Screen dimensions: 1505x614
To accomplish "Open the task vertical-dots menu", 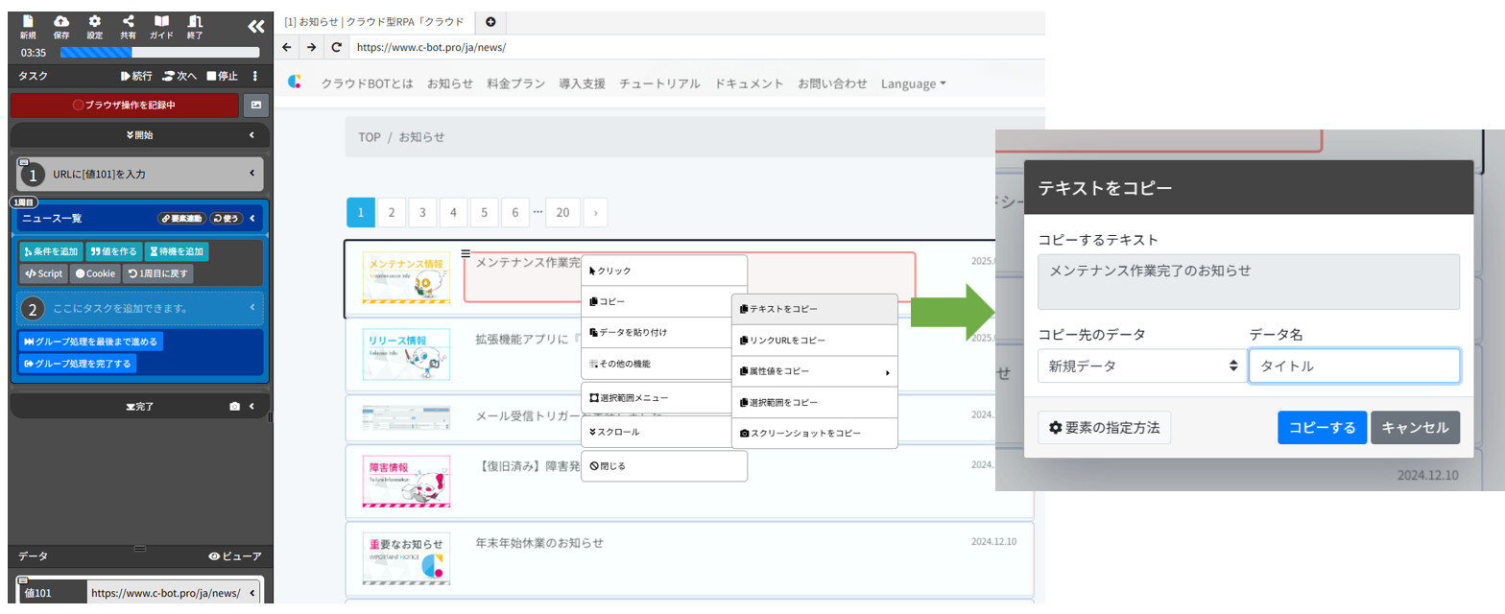I will 255,76.
